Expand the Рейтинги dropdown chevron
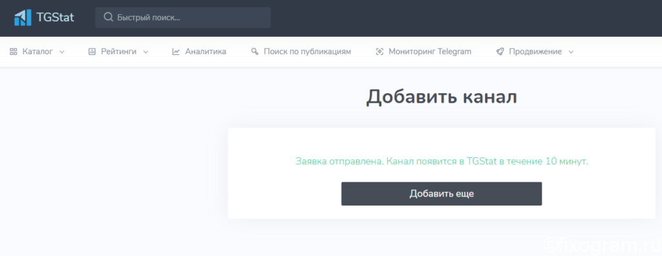This screenshot has width=662, height=256. (145, 52)
